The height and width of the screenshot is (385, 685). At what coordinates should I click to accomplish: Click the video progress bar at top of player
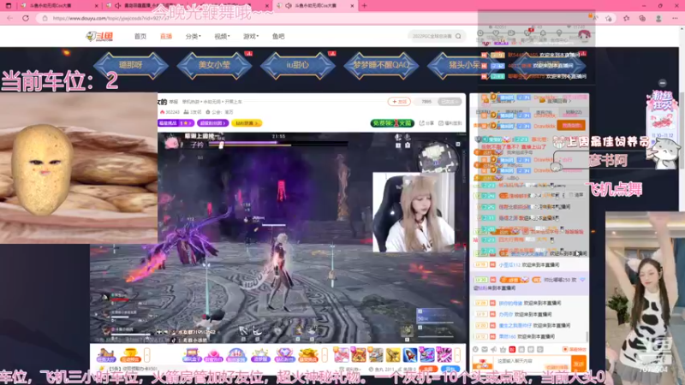pos(277,143)
